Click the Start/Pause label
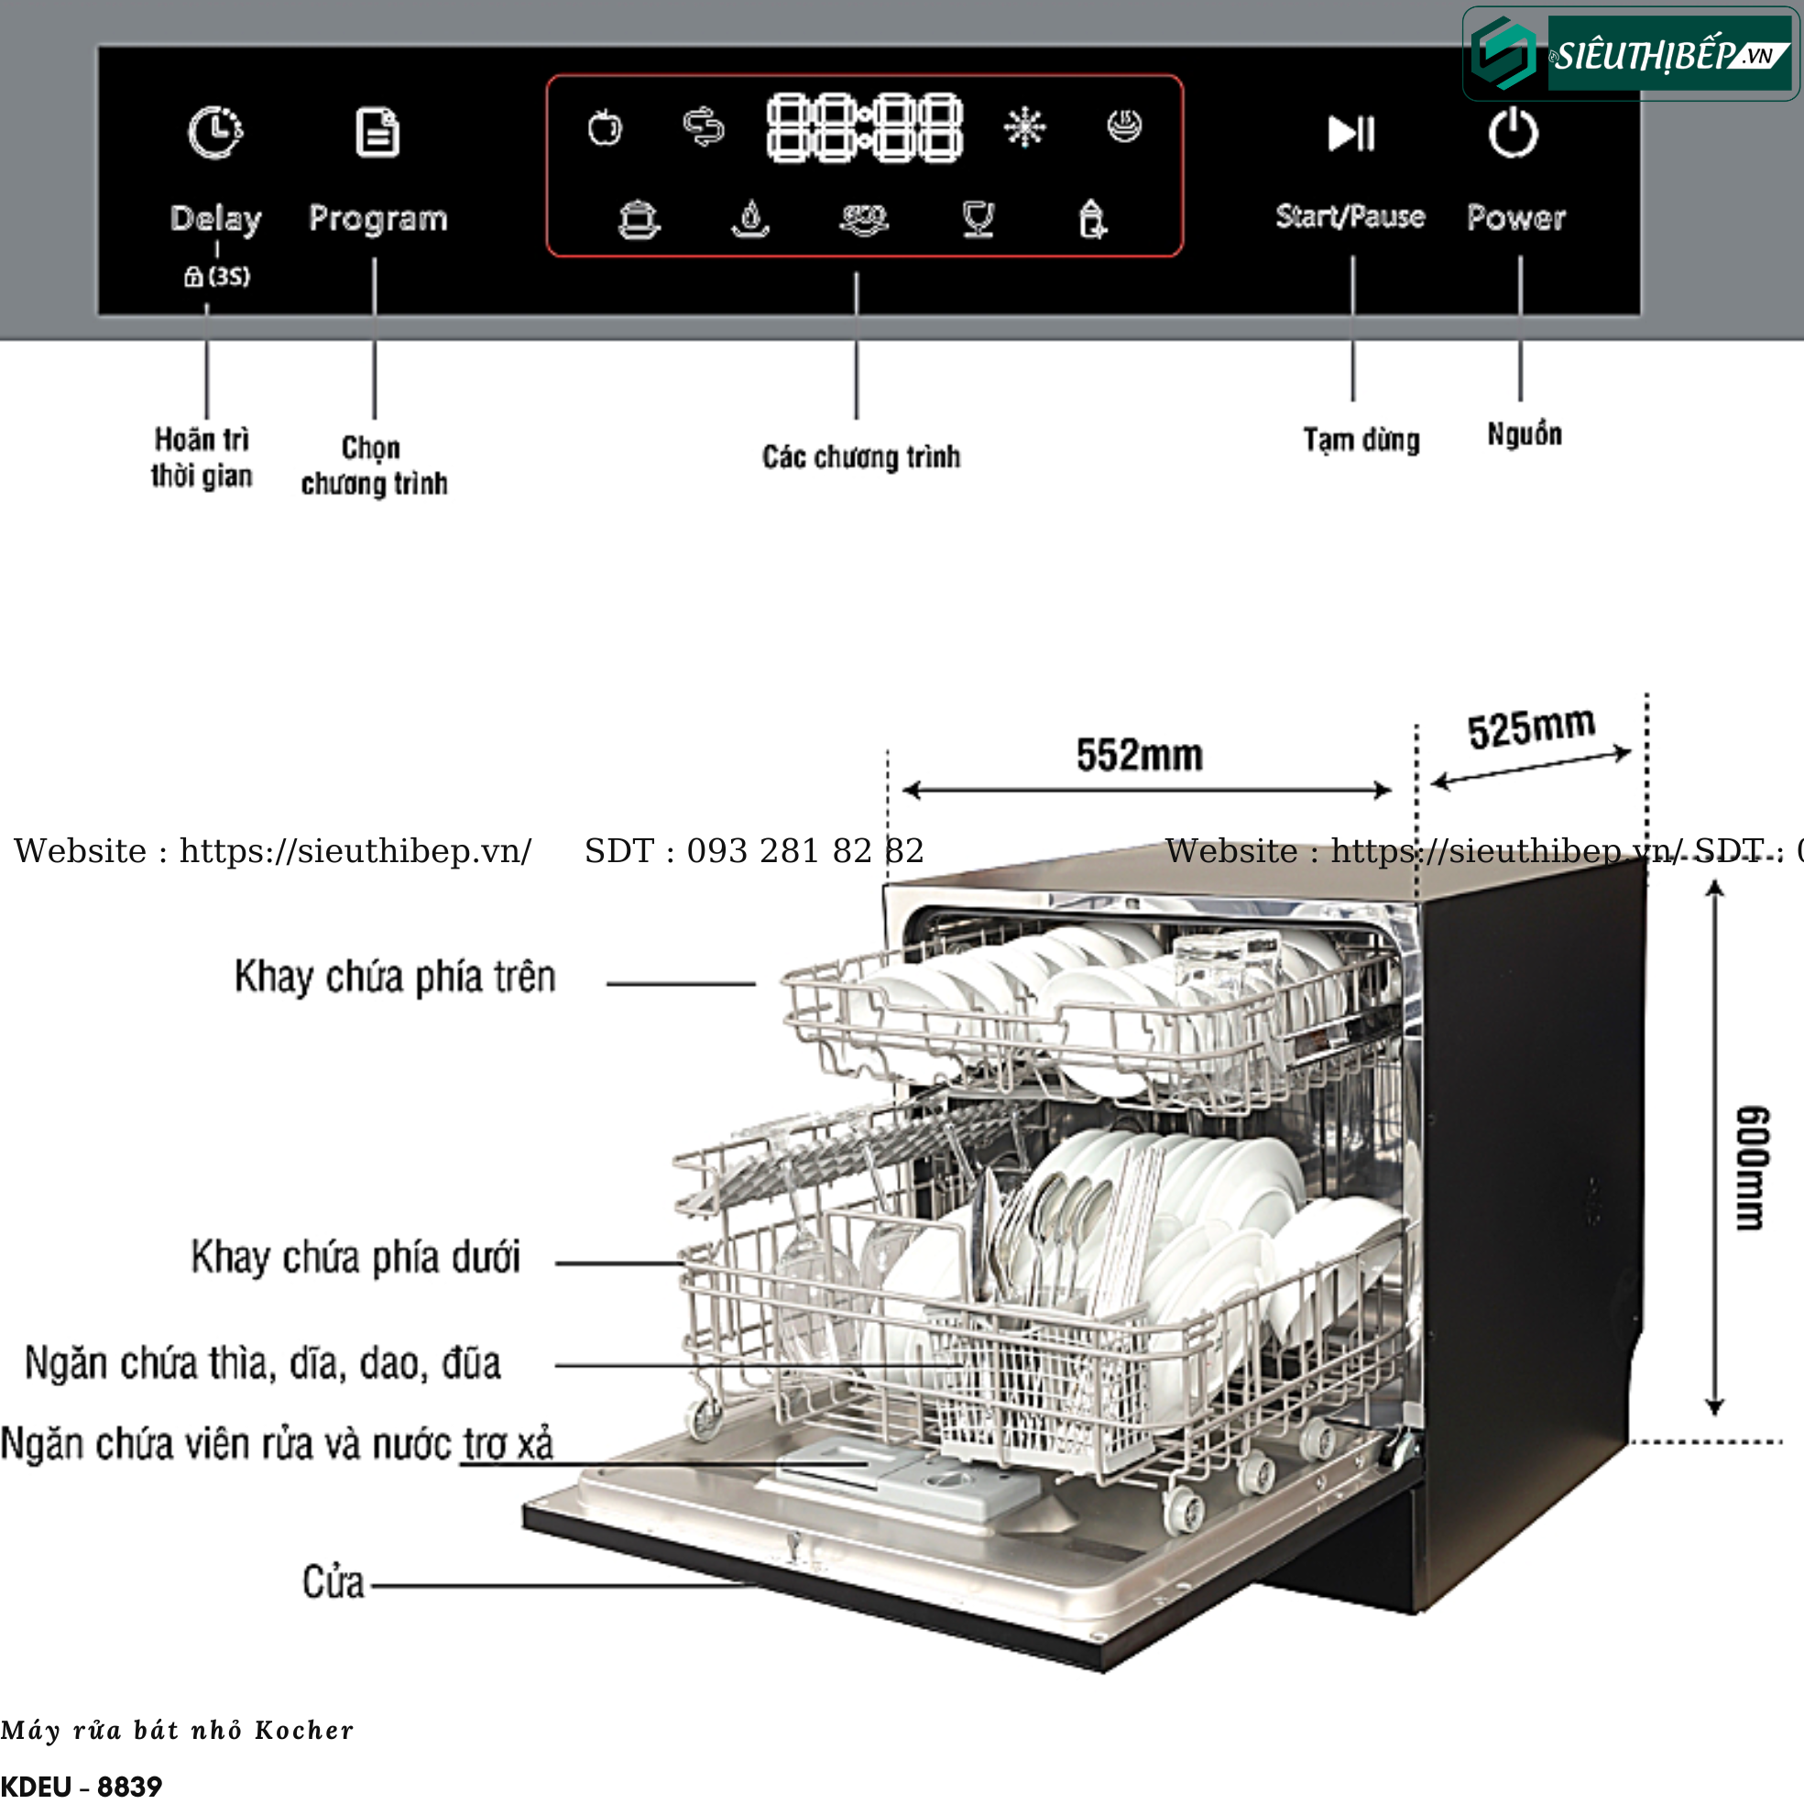1804x1804 pixels. point(1350,216)
